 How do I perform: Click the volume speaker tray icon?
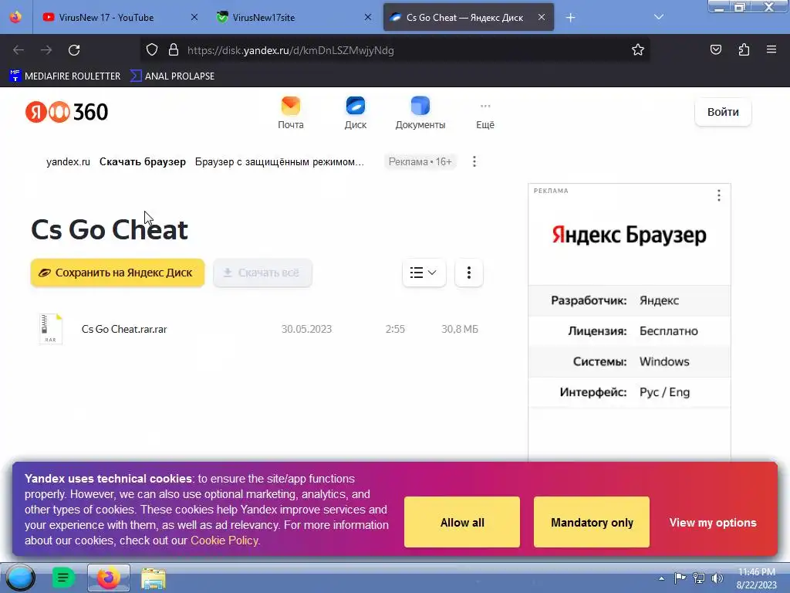coord(717,578)
